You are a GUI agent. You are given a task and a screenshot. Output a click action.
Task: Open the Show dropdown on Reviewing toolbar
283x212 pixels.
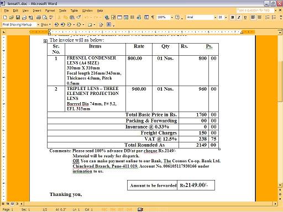[x=45, y=24]
